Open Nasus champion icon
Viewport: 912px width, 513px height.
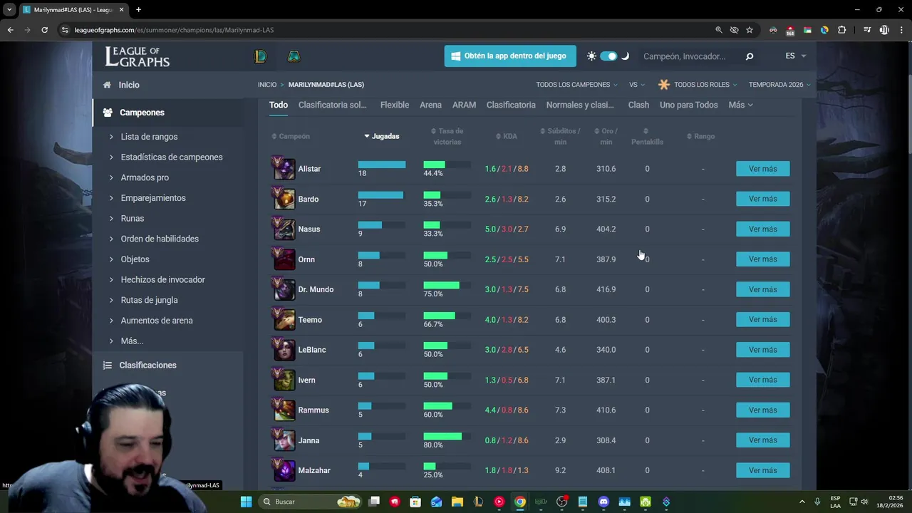click(284, 229)
